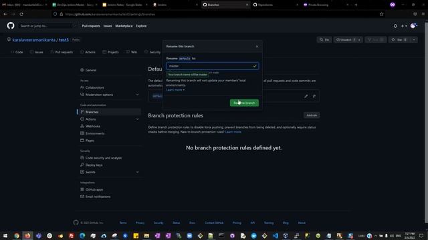This screenshot has width=428, height=240.
Task: Expand Learn more in rename dialog
Action: tap(175, 90)
